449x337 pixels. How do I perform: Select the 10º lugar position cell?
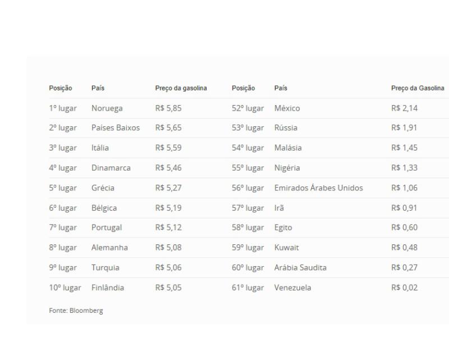click(x=65, y=288)
